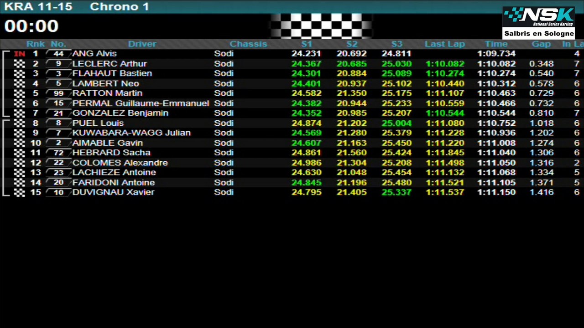
Task: Click checkered flag icon beside AIMABLE Gavin
Action: 19,143
